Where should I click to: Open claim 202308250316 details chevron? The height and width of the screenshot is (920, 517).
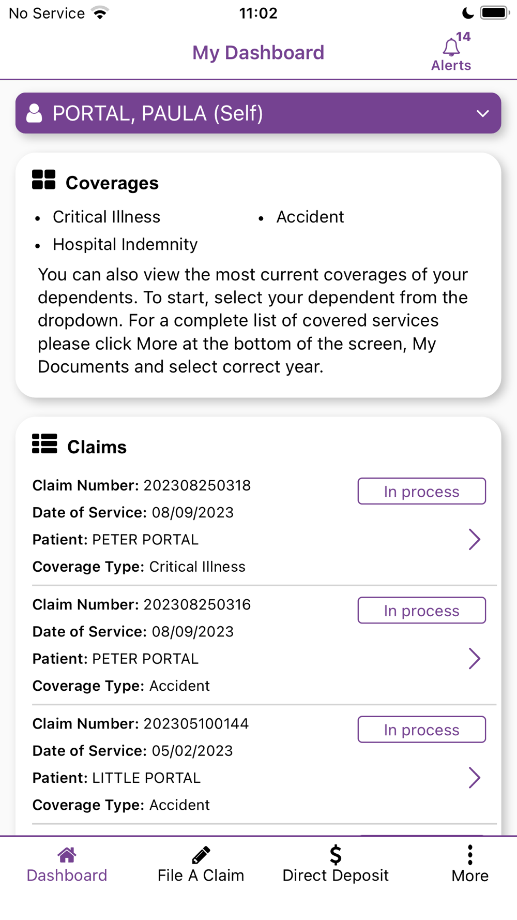(474, 659)
